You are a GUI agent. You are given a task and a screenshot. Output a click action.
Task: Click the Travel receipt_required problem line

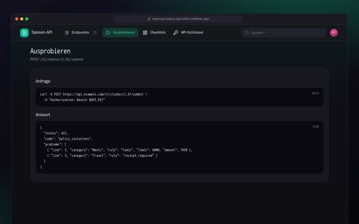tap(102, 156)
